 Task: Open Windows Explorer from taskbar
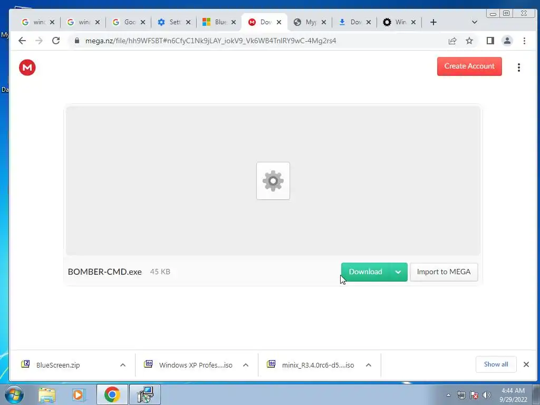tap(47, 395)
